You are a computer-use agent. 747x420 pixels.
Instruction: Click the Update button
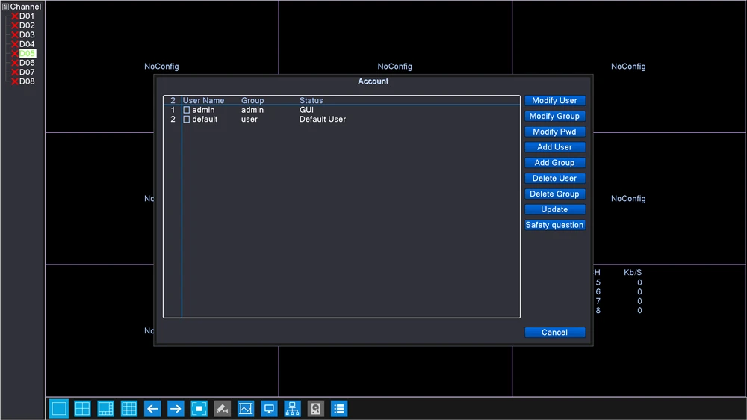[x=554, y=209]
